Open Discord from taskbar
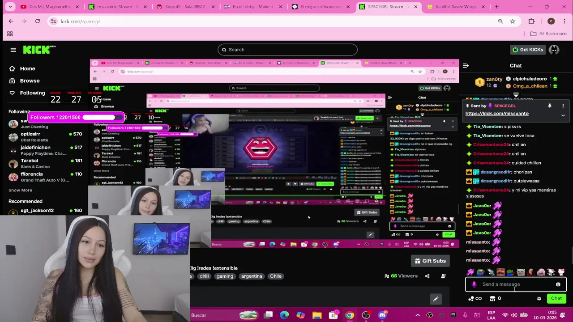Screen dimensions: 573x322 382,315
